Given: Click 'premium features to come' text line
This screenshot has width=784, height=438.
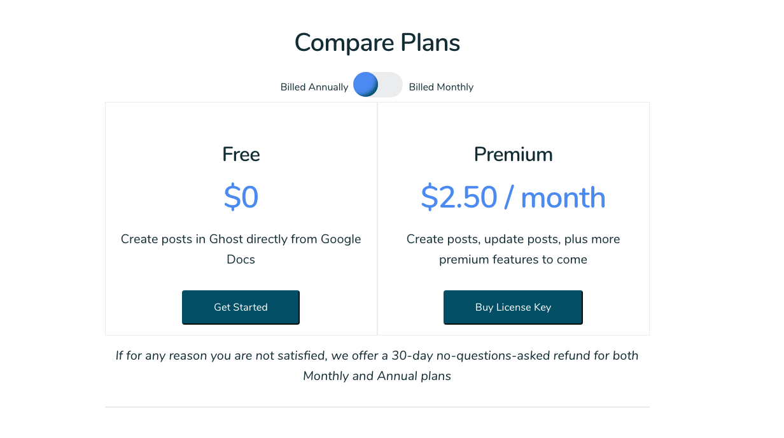Looking at the screenshot, I should click(x=514, y=260).
